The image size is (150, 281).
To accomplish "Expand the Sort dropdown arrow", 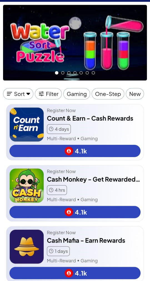I will click(28, 94).
